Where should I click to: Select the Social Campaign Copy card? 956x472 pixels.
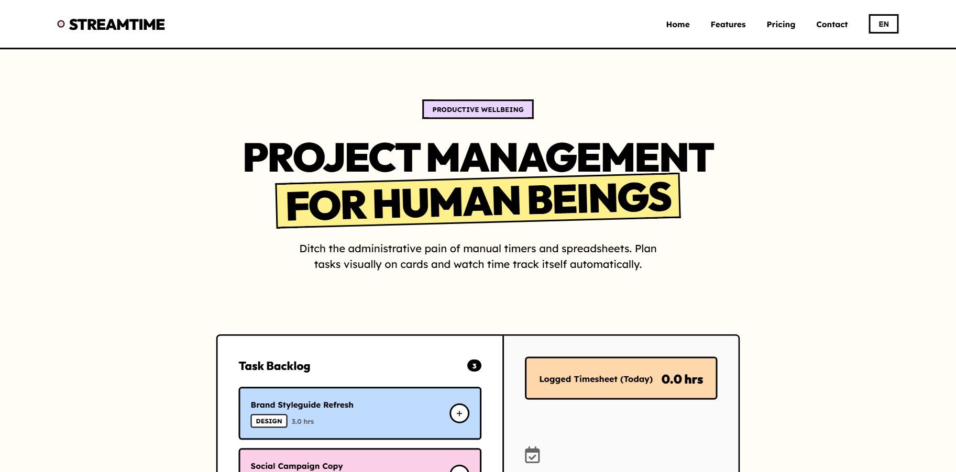tap(360, 460)
